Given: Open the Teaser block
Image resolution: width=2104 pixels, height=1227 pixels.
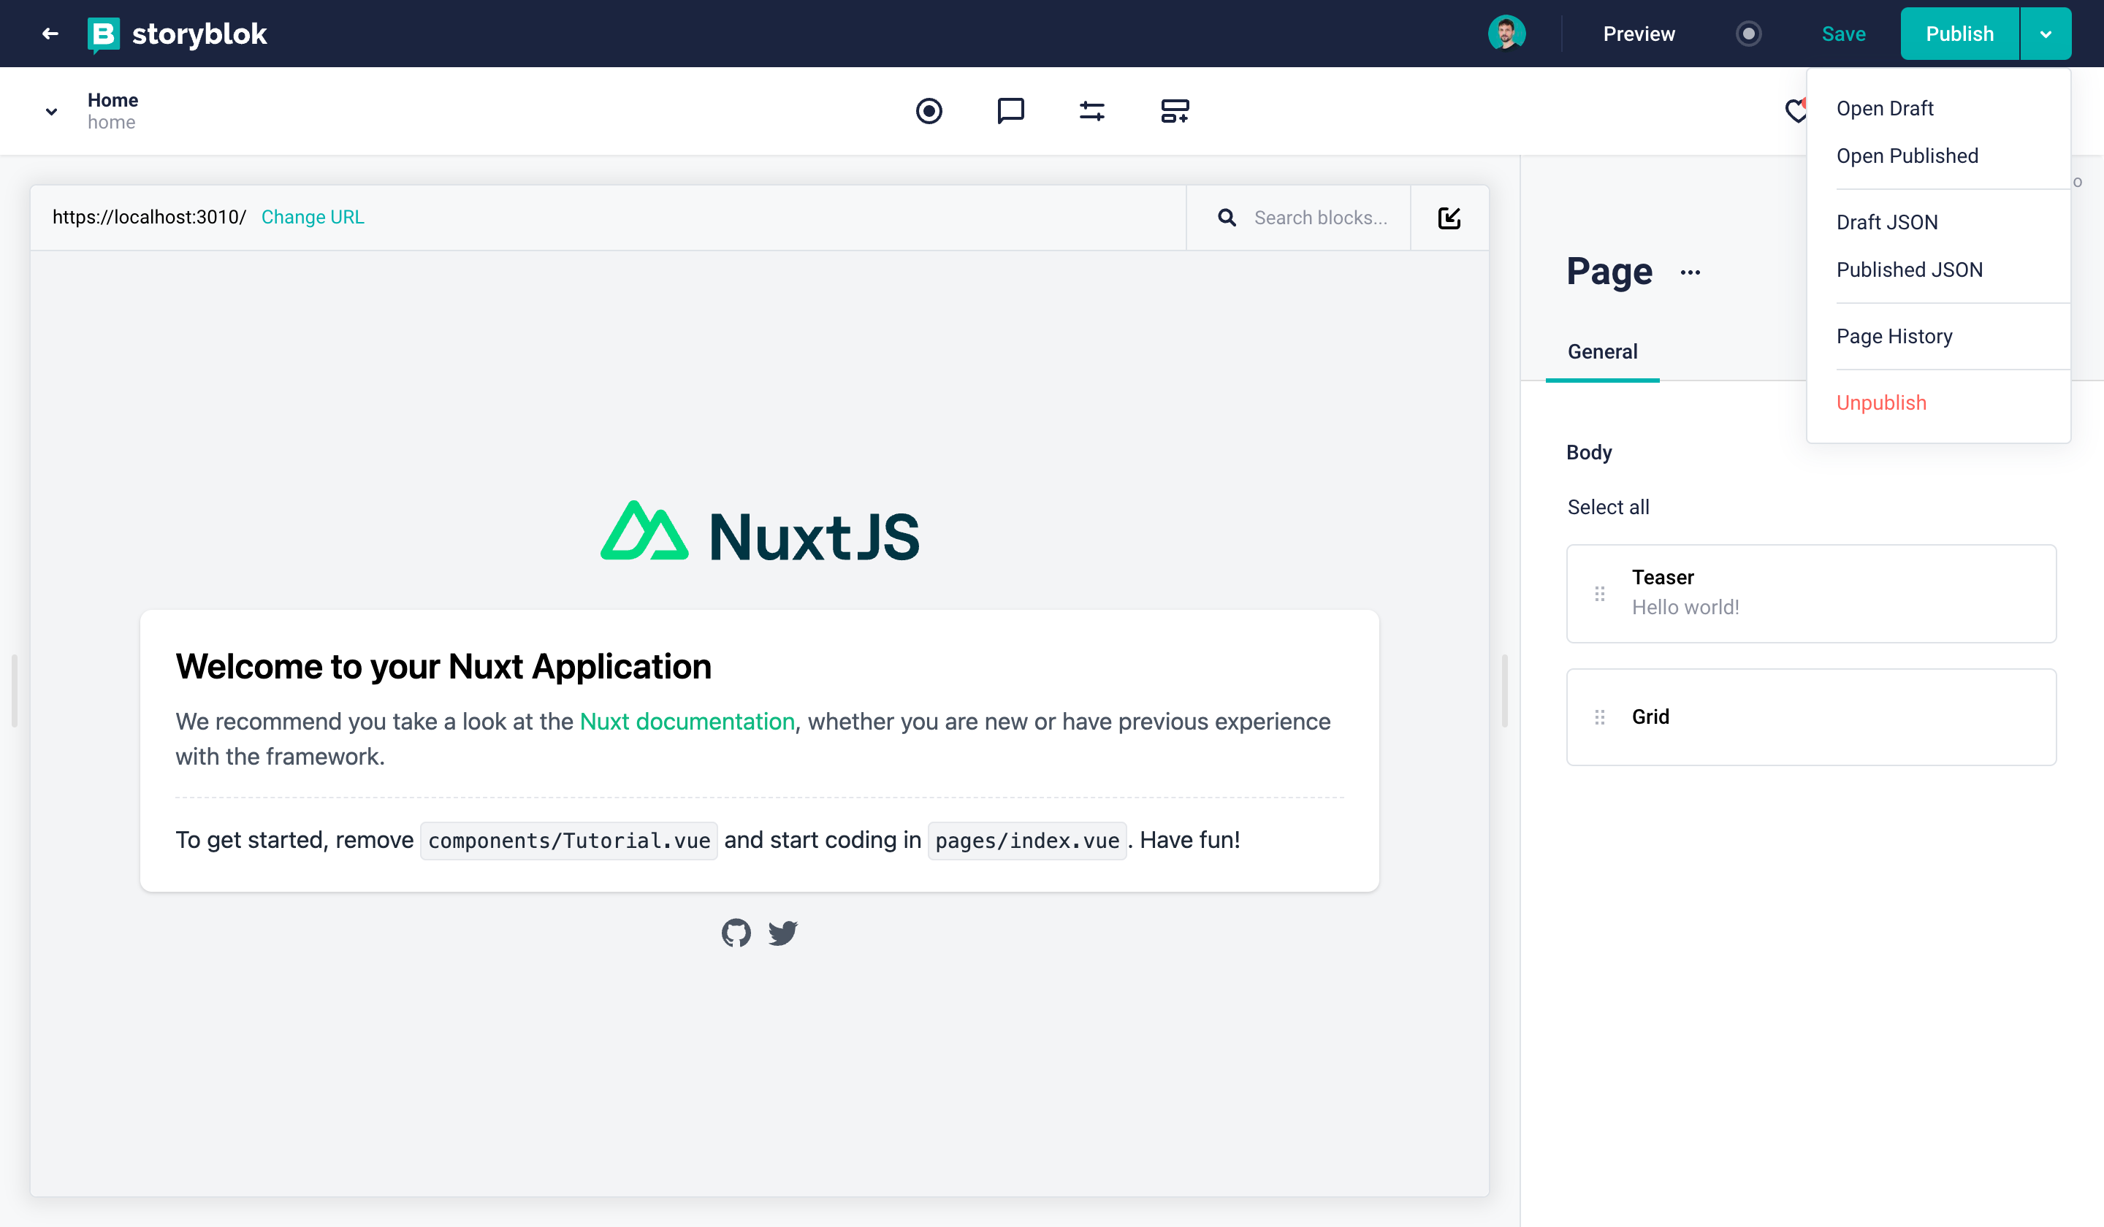Looking at the screenshot, I should click(1811, 594).
